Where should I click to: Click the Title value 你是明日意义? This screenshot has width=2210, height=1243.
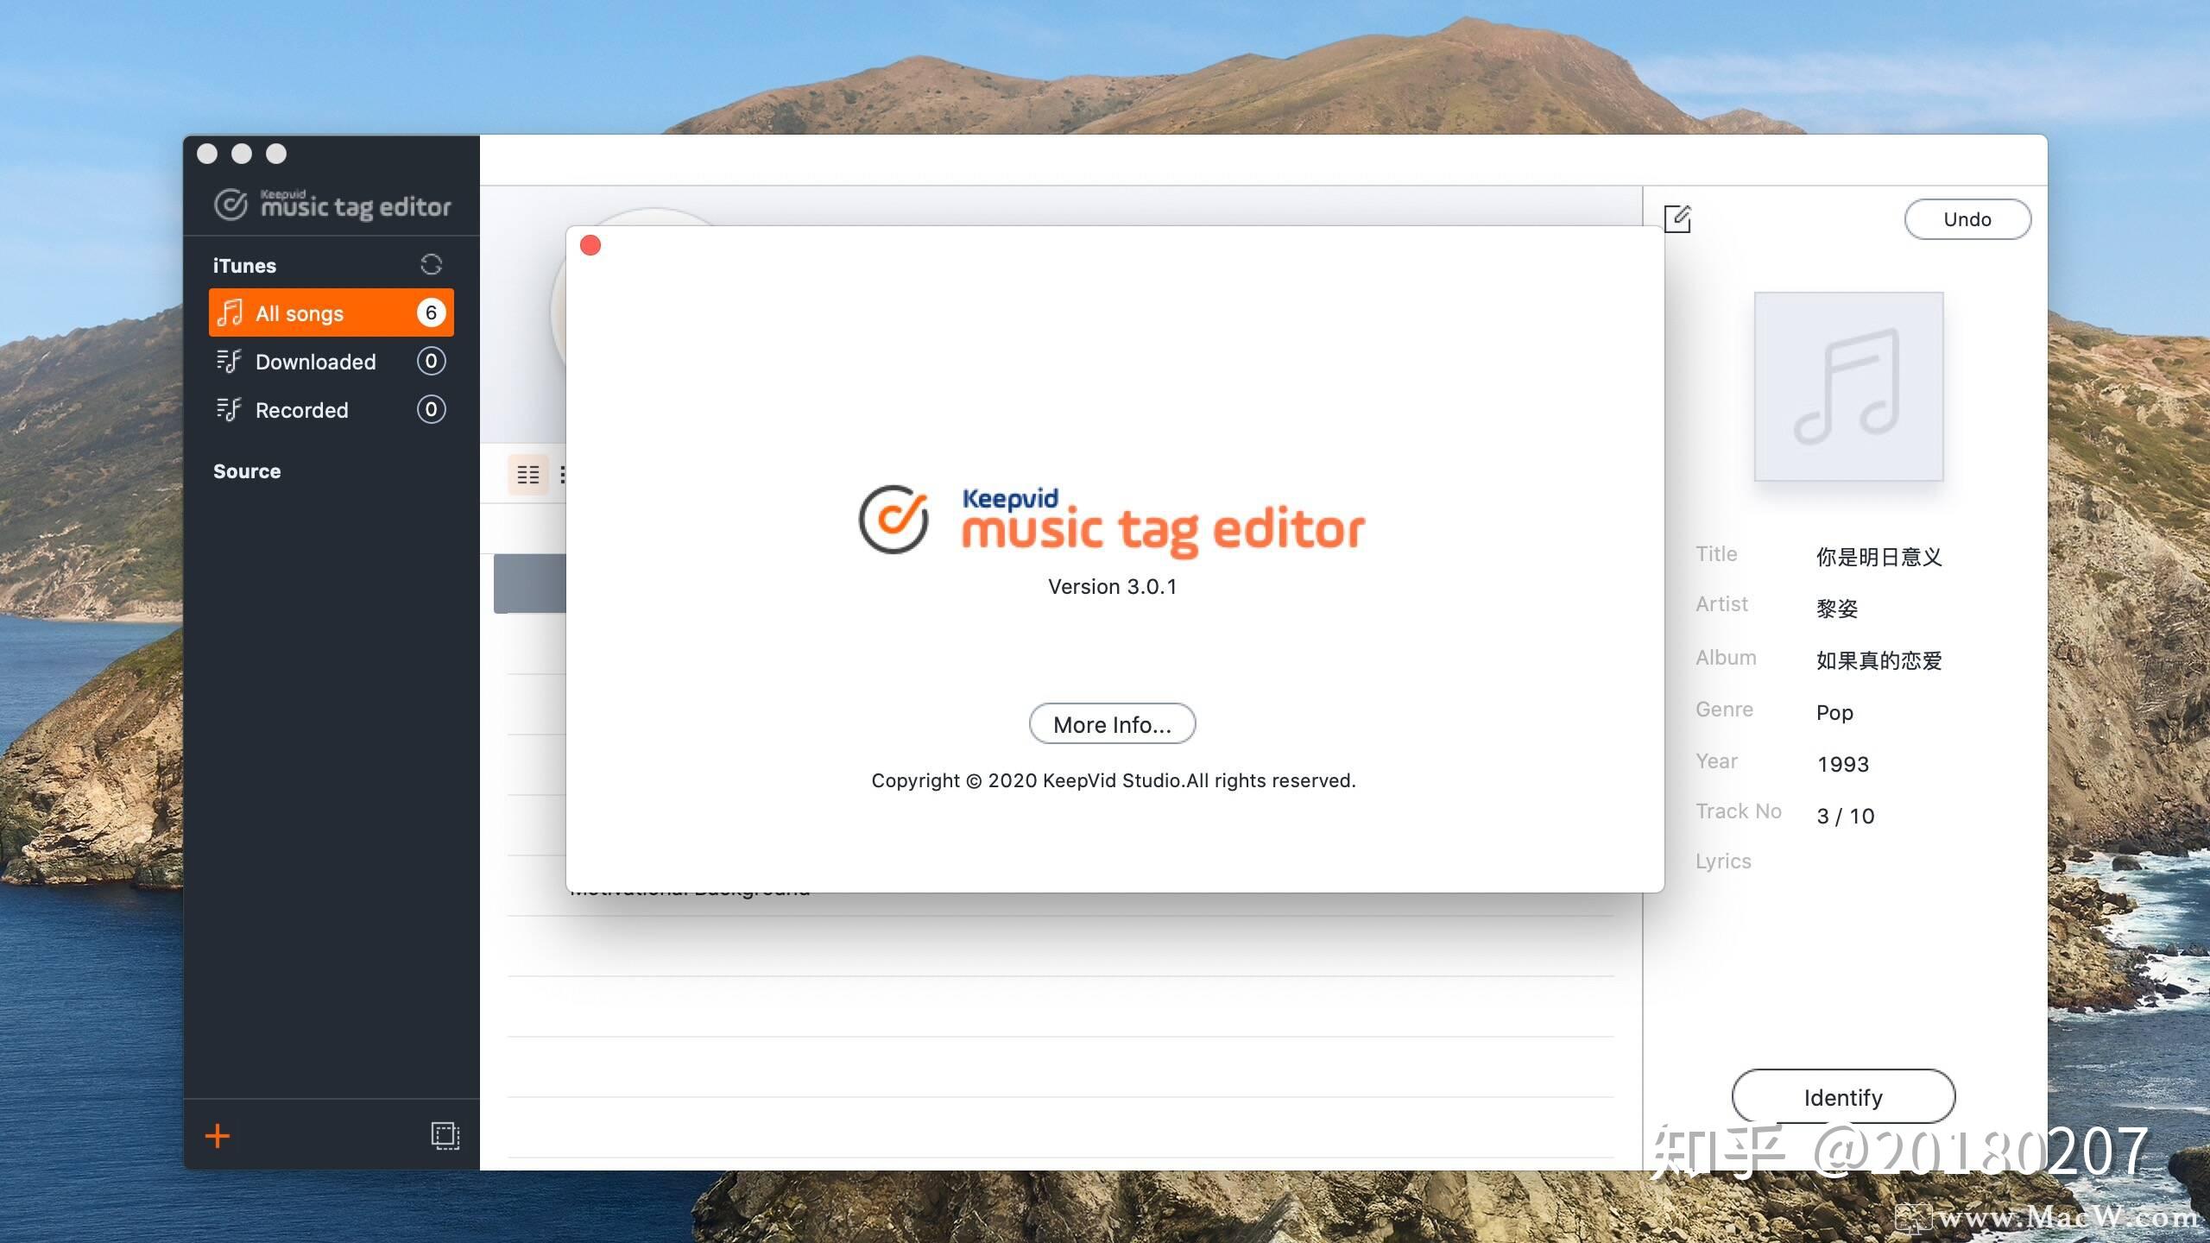coord(1878,557)
